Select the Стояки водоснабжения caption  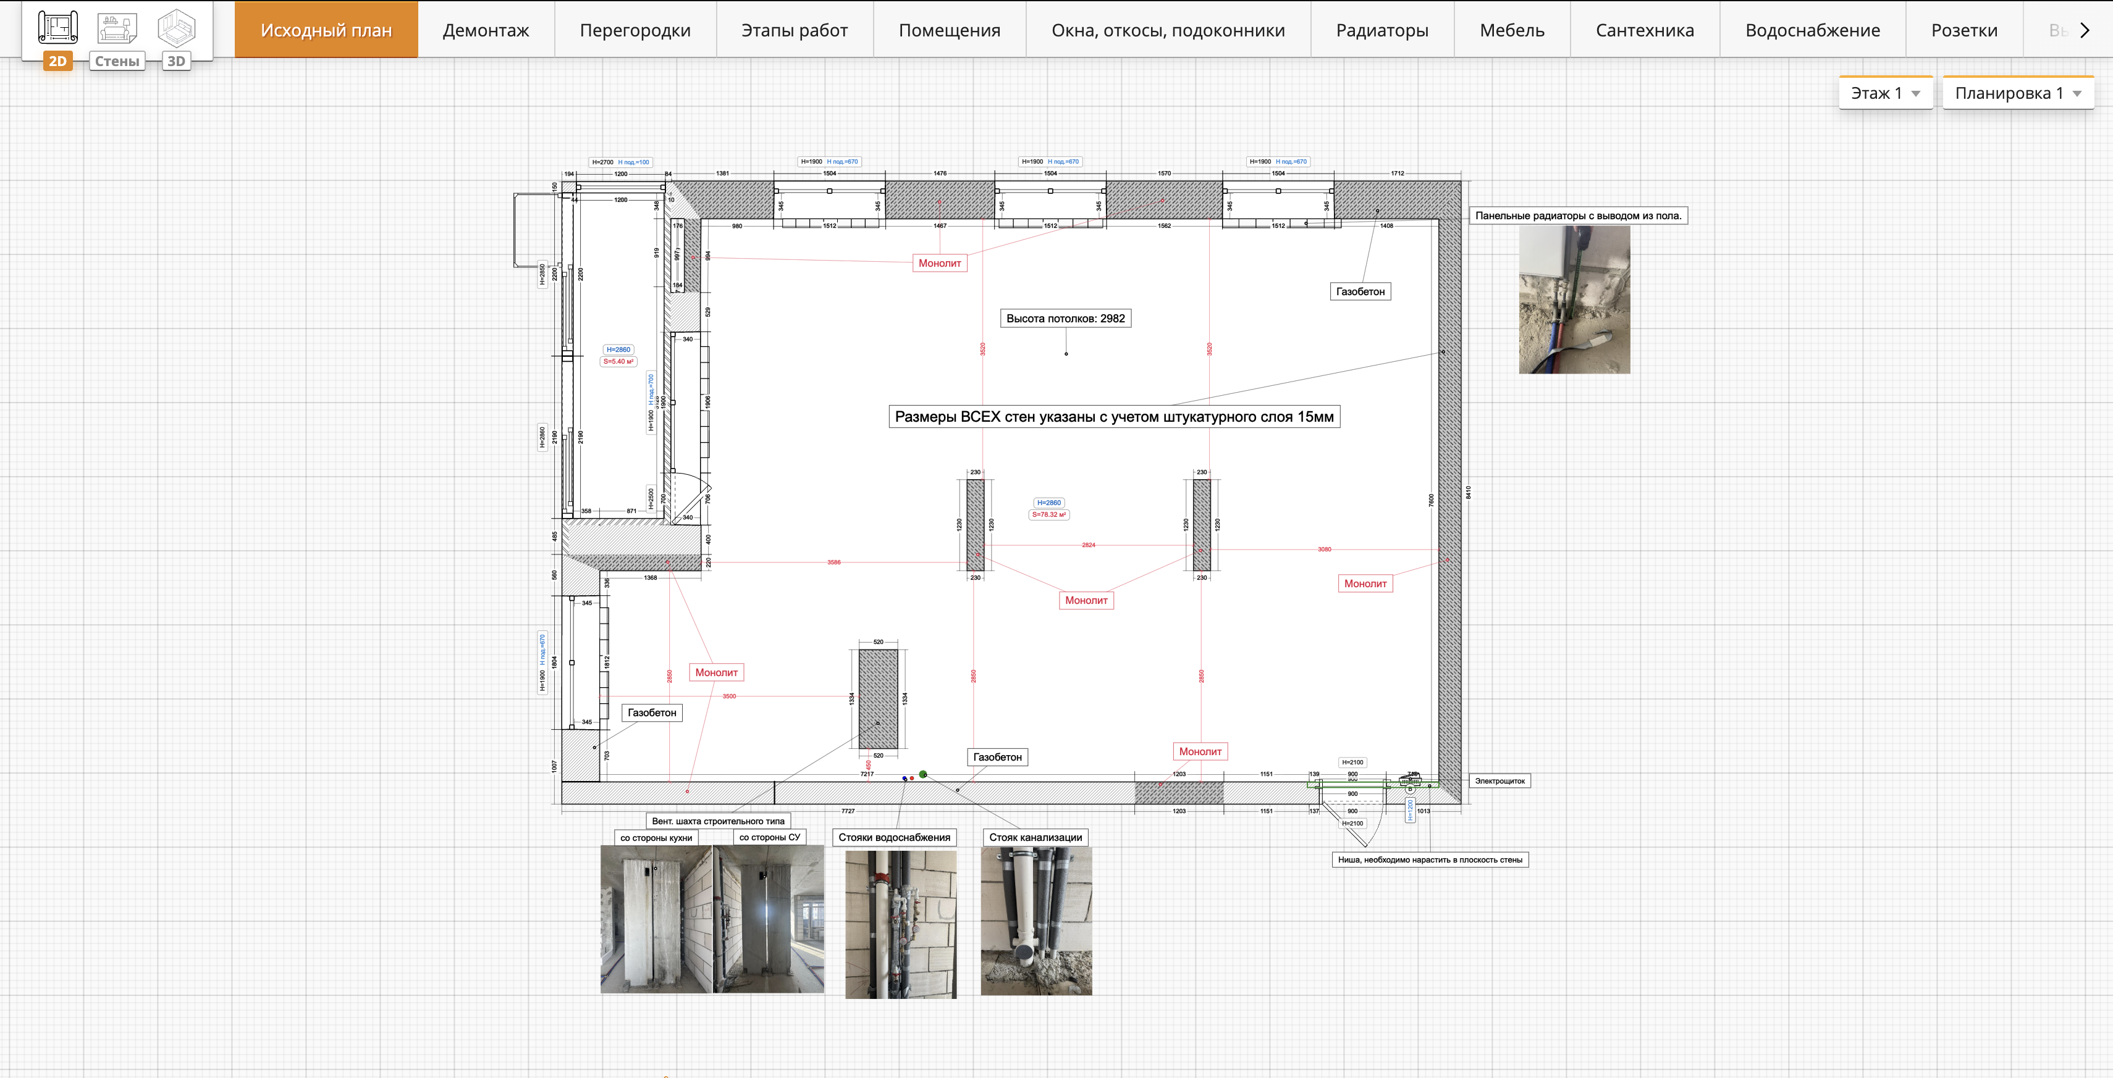tap(894, 837)
